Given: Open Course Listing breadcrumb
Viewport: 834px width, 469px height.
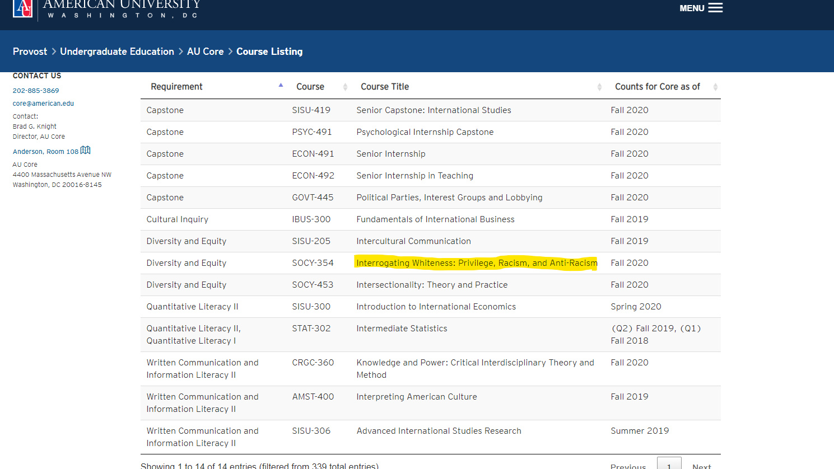Looking at the screenshot, I should [269, 51].
